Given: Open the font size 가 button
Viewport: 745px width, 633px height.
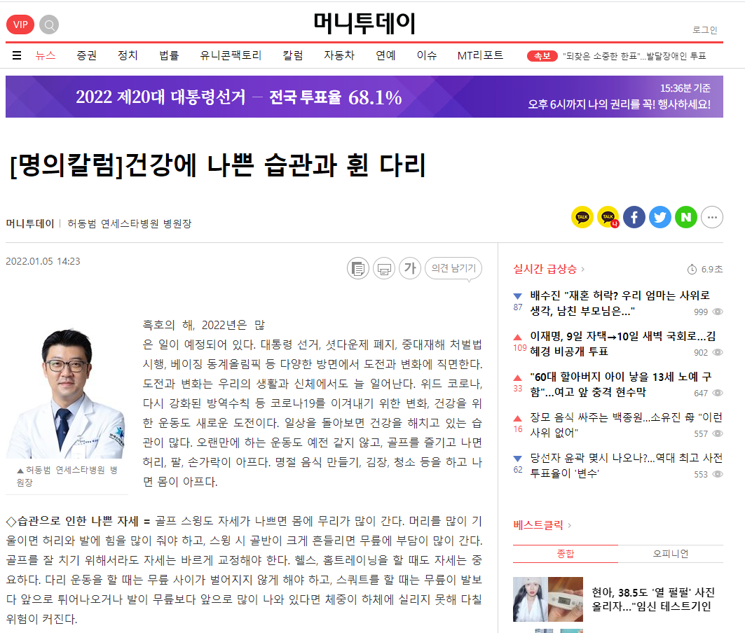Looking at the screenshot, I should coord(410,268).
